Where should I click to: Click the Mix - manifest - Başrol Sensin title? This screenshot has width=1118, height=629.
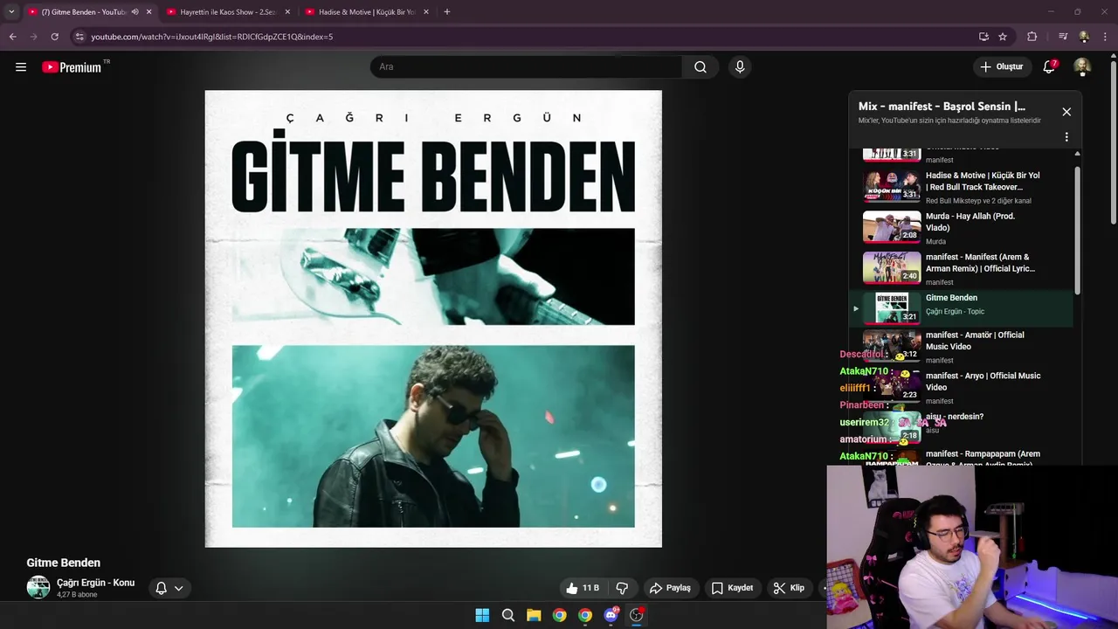point(942,107)
